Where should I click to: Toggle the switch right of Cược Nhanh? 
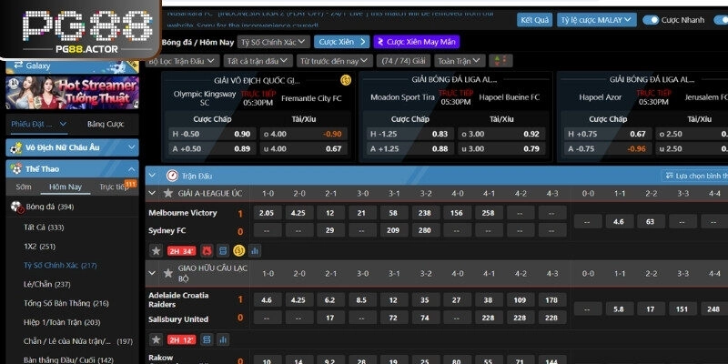[x=721, y=20]
